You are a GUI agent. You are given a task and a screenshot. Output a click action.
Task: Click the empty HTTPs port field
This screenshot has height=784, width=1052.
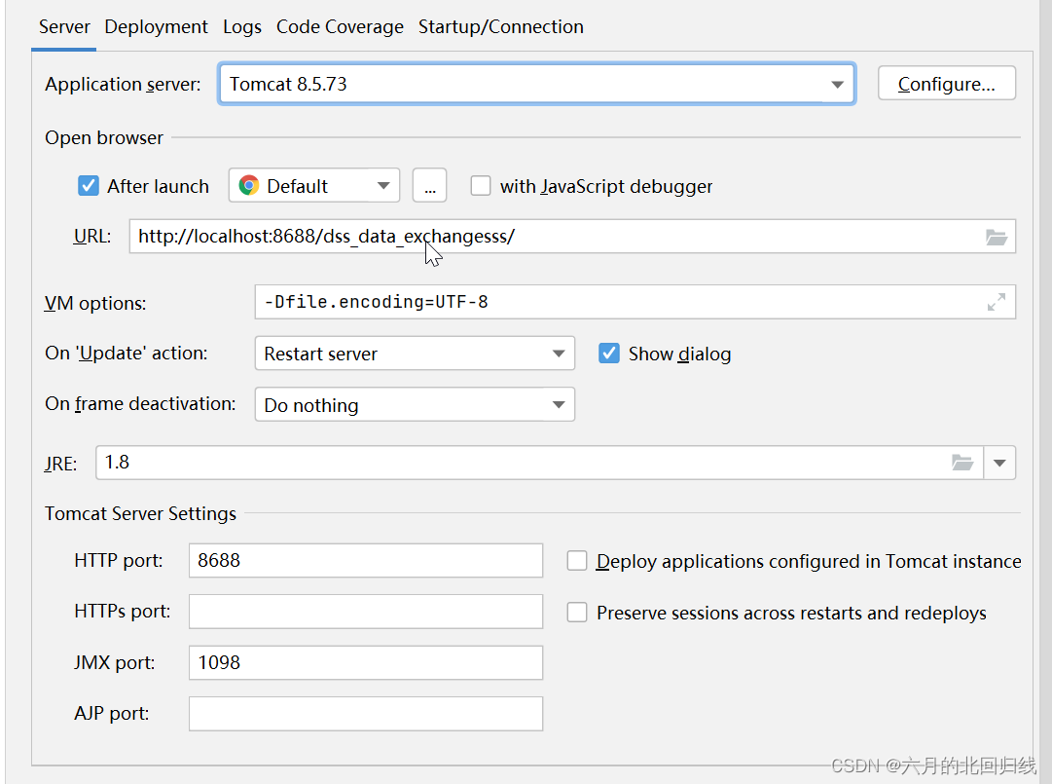point(366,612)
